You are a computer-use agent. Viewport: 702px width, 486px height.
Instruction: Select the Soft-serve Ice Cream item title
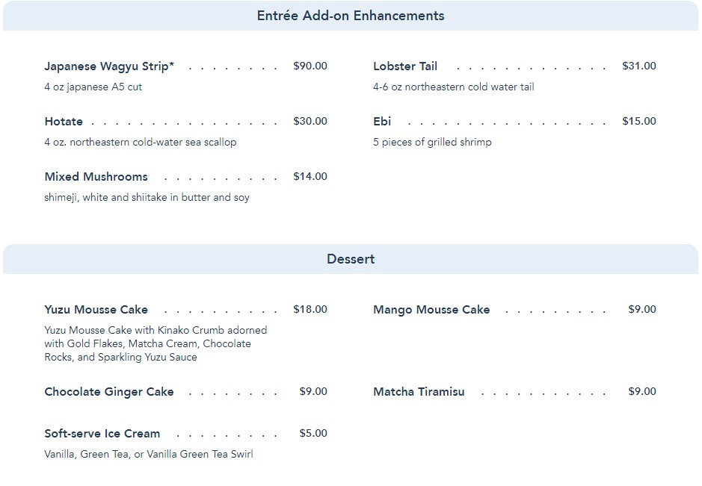(x=102, y=434)
